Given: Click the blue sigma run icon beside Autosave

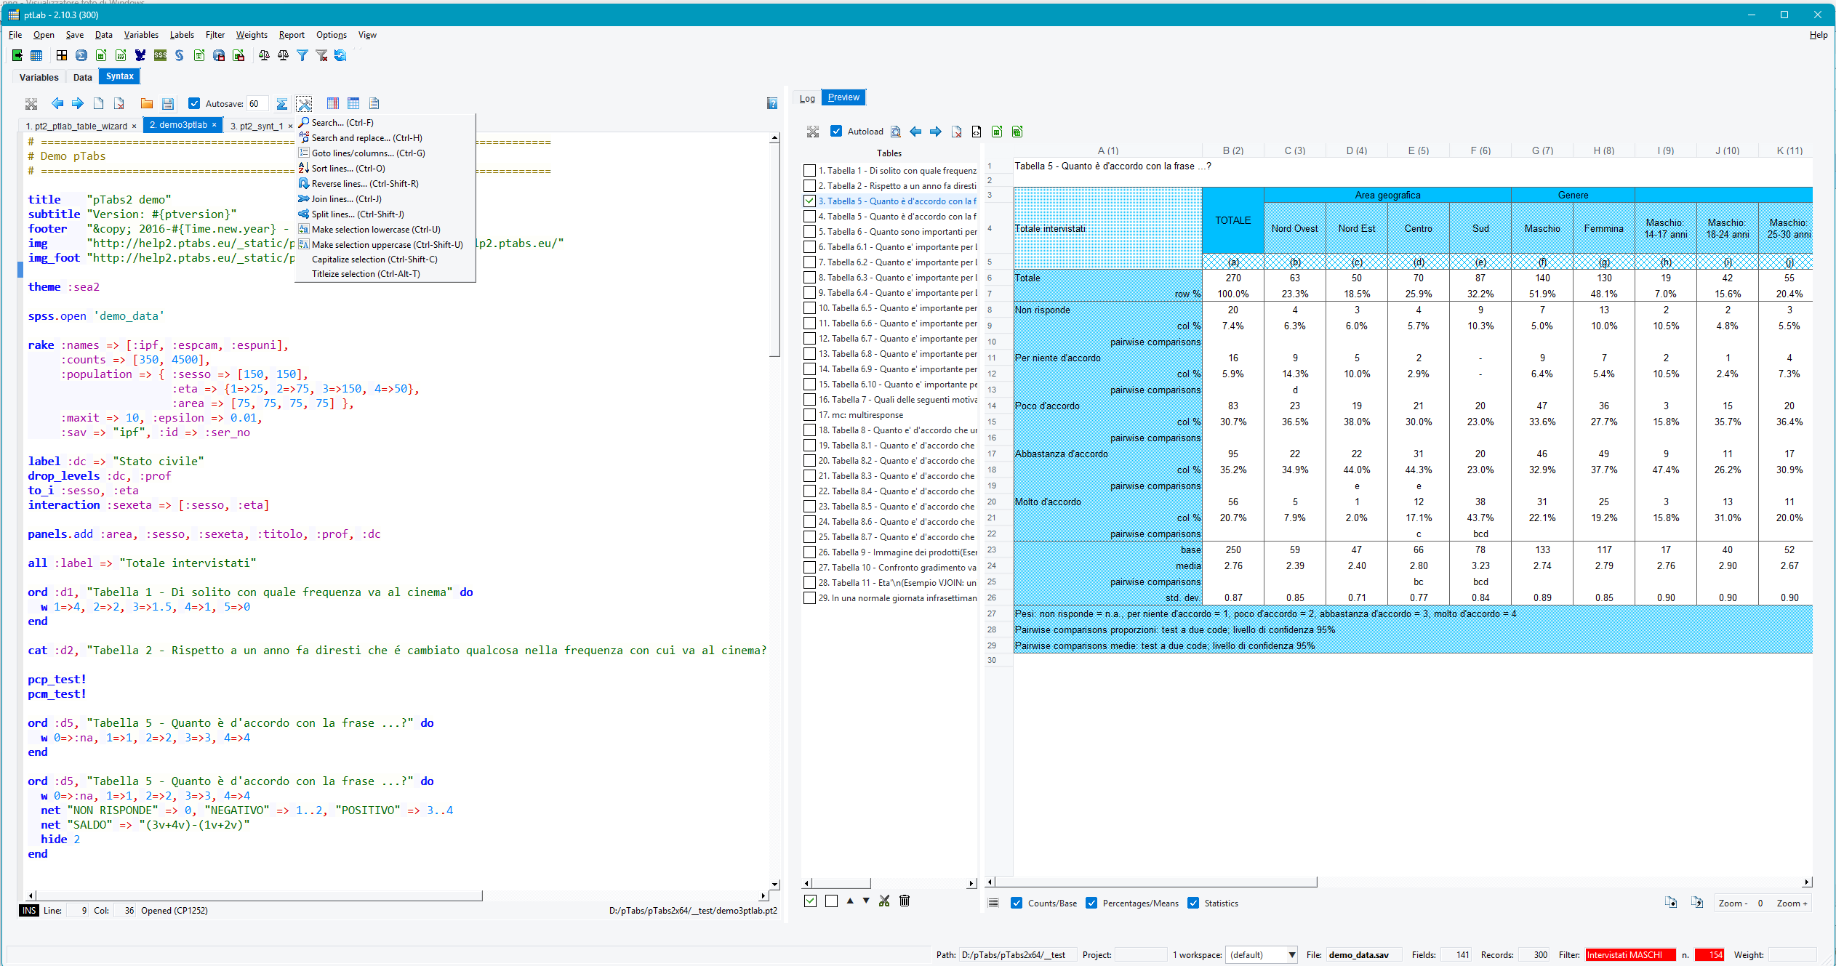Looking at the screenshot, I should [281, 104].
